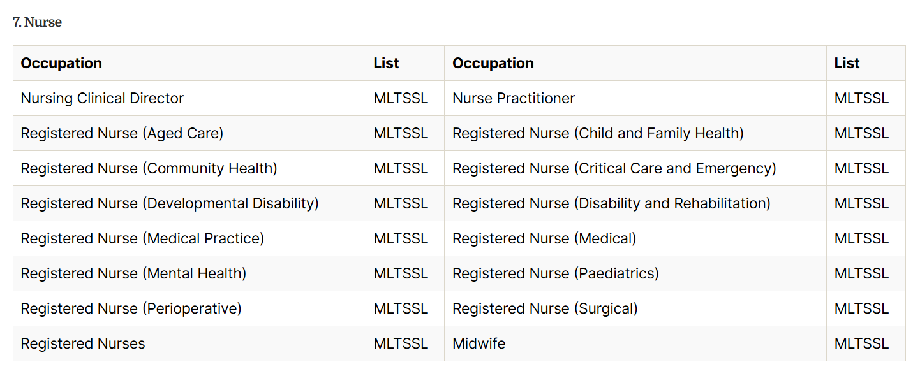The height and width of the screenshot is (376, 920).
Task: Select Registered Nurse (Surgical) cell
Action: pos(545,308)
